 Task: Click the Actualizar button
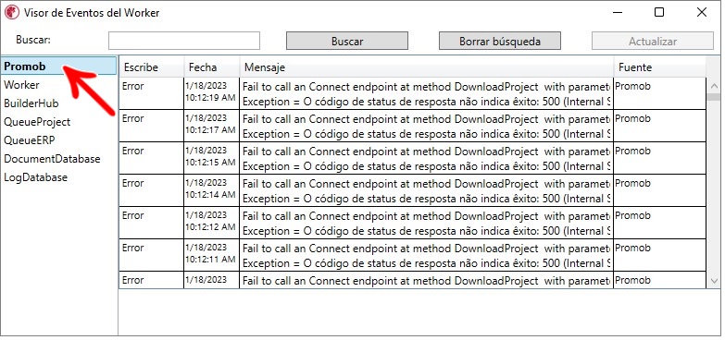click(653, 41)
